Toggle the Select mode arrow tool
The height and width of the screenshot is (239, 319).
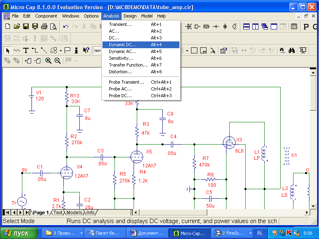pyautogui.click(x=7, y=51)
